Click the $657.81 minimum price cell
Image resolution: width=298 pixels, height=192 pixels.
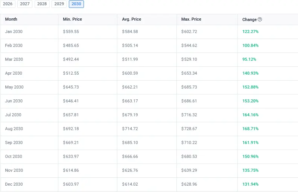click(x=71, y=115)
